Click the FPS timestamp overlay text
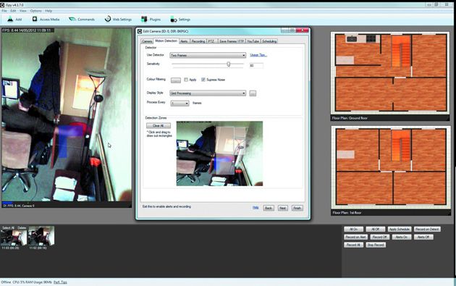This screenshot has height=286, width=456. click(x=27, y=30)
